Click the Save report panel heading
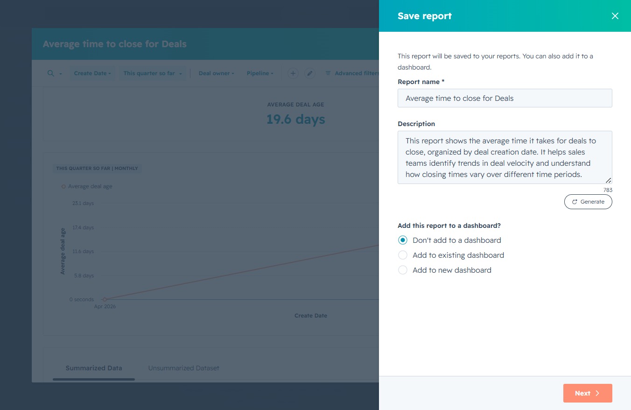 425,16
